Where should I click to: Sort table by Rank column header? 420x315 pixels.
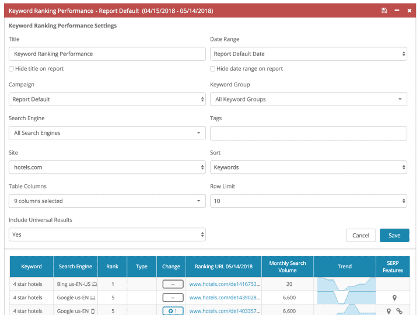pyautogui.click(x=112, y=267)
